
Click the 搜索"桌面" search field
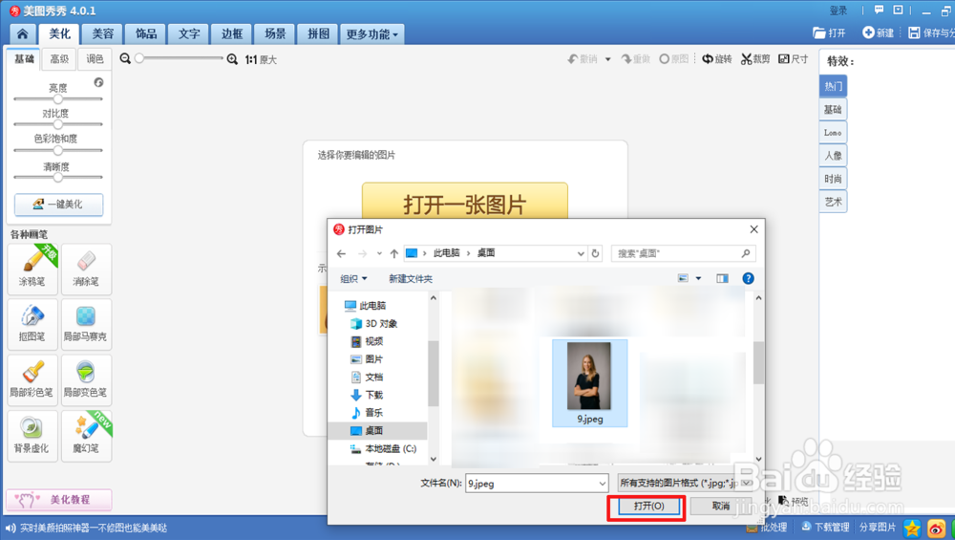click(x=684, y=253)
